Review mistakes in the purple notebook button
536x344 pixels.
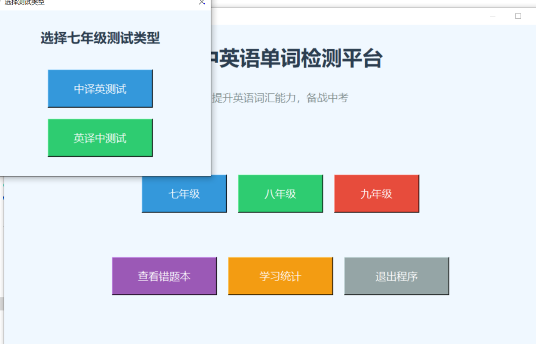pyautogui.click(x=164, y=275)
